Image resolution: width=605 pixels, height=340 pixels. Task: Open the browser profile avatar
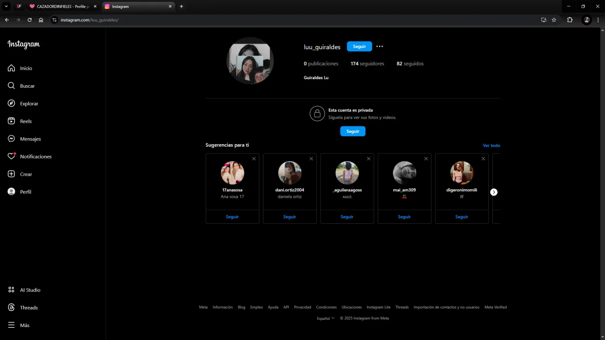(587, 20)
